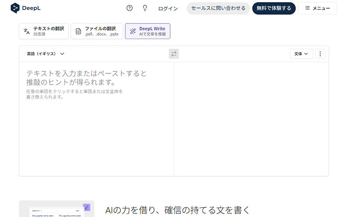
Task: Click the ログイン login link
Action: tap(168, 8)
